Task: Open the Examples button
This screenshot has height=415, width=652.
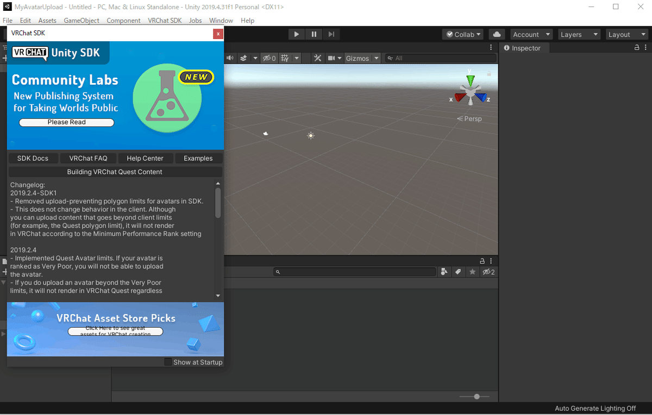Action: pos(198,158)
